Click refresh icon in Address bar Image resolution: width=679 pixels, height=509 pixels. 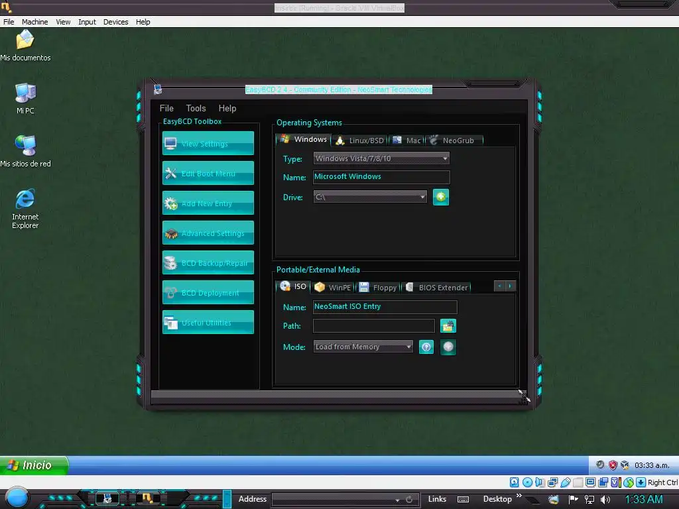[x=408, y=500]
